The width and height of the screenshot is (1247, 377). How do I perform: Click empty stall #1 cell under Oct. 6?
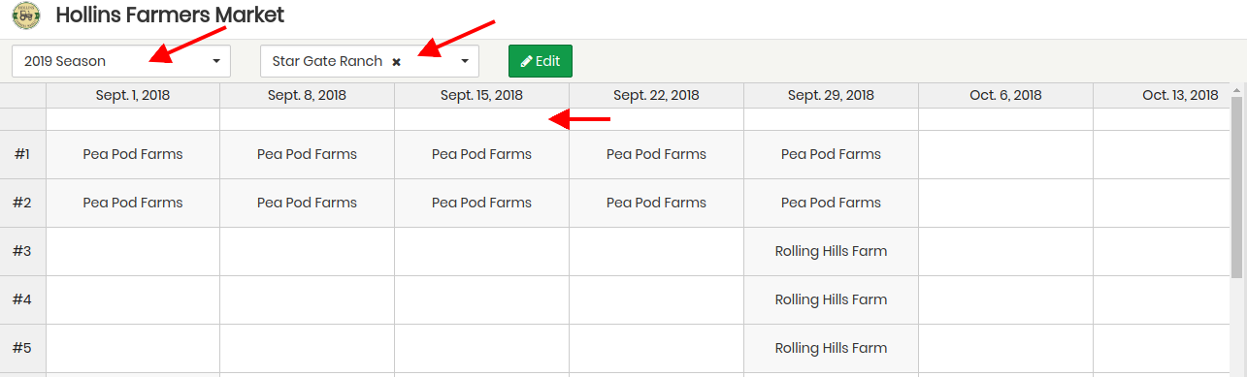click(1005, 154)
